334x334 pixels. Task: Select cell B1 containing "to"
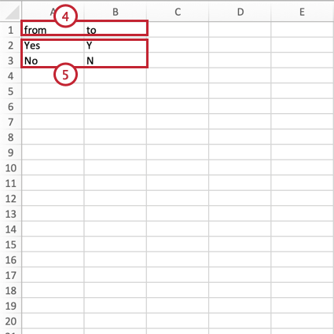click(x=116, y=30)
